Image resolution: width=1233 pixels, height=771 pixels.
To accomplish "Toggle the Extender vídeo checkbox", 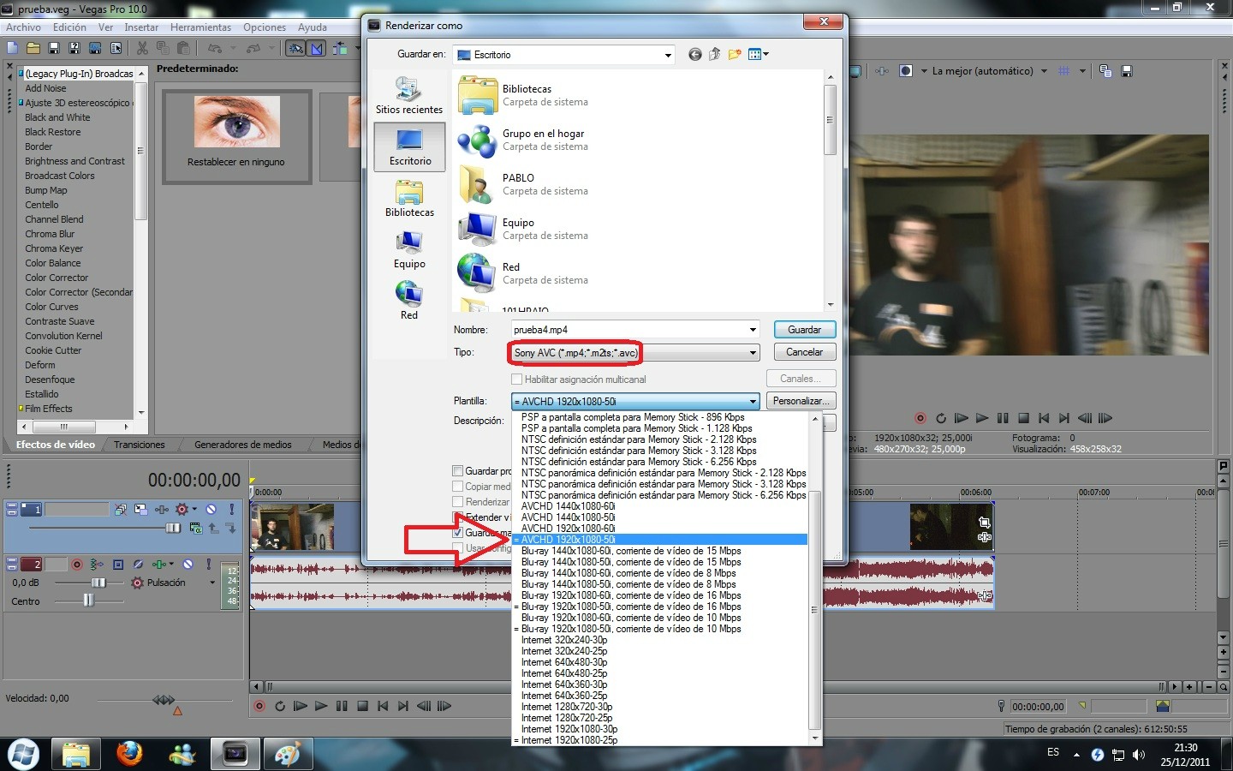I will click(x=457, y=517).
